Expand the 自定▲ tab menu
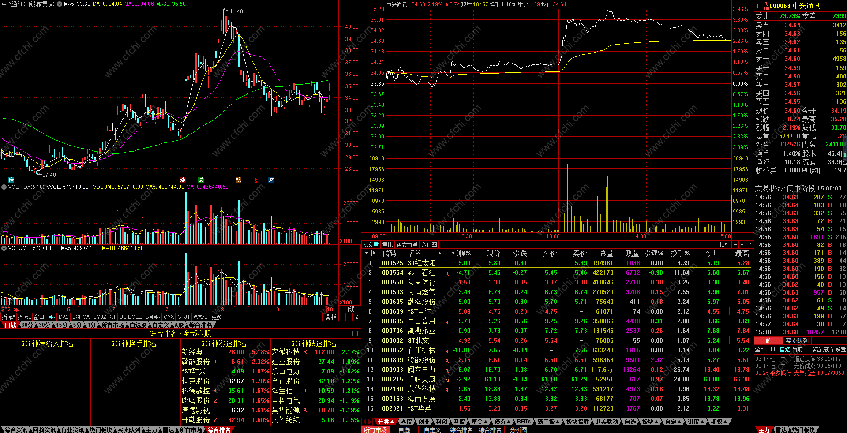The width and height of the screenshot is (847, 433). [673, 422]
